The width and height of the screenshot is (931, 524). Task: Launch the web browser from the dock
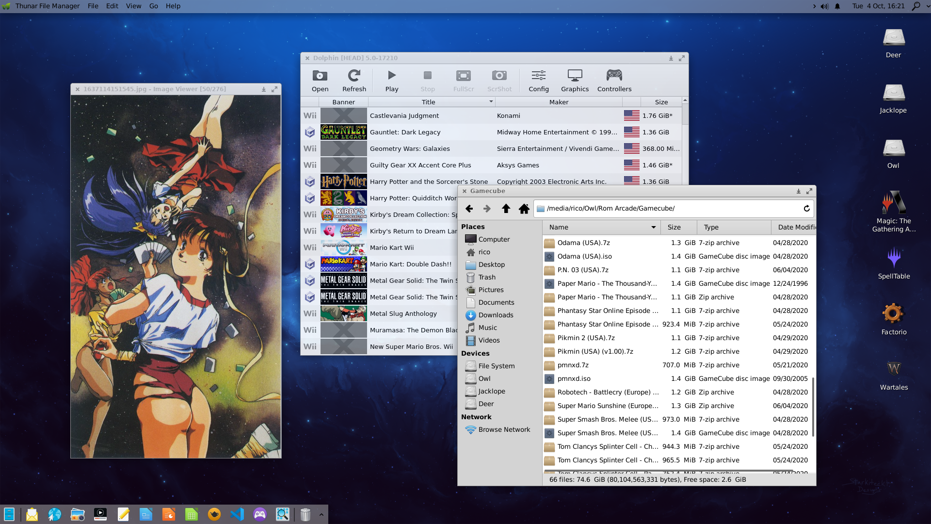point(55,514)
